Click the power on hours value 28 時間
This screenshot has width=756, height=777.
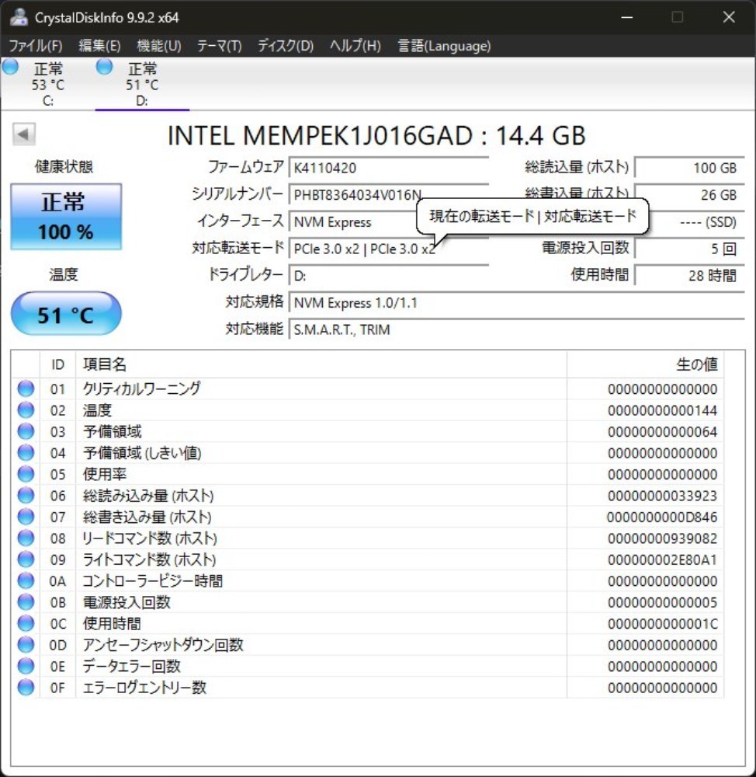(x=690, y=276)
